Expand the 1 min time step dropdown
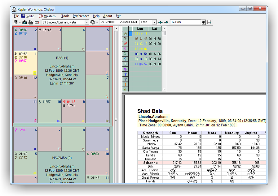This screenshot has height=196, width=278. pyautogui.click(x=155, y=22)
